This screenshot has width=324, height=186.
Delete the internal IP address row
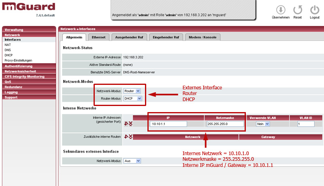pyautogui.click(x=130, y=124)
